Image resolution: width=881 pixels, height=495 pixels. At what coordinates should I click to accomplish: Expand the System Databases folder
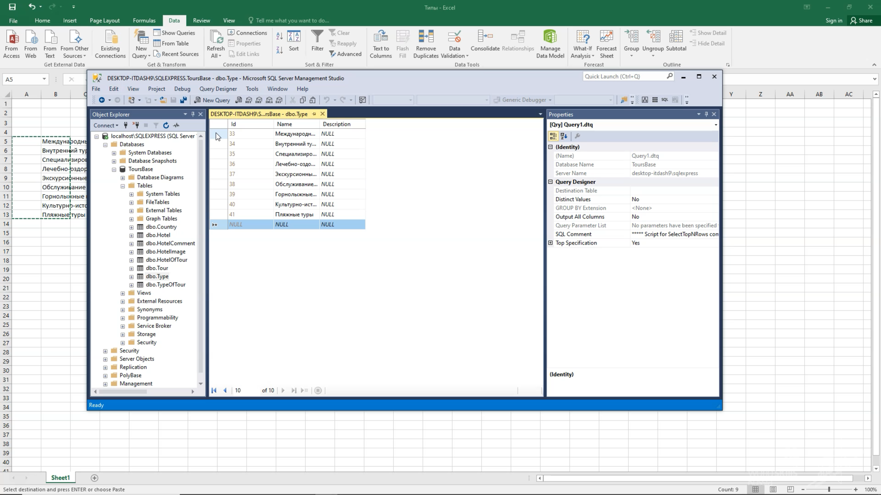pos(114,153)
